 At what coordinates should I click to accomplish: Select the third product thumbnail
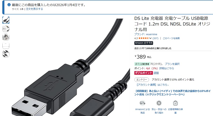[x=6, y=37]
